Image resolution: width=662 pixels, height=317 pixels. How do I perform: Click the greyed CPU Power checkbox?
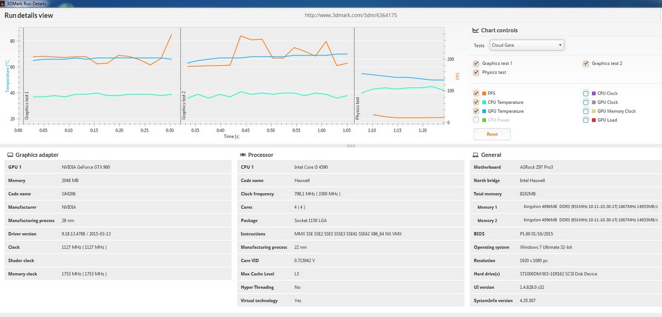click(x=476, y=120)
